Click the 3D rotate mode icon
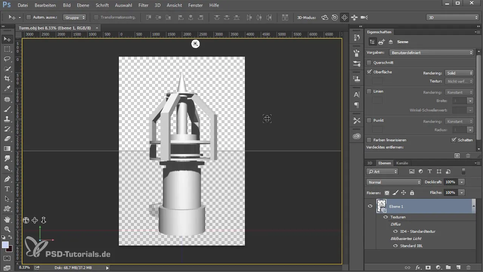 pyautogui.click(x=325, y=17)
